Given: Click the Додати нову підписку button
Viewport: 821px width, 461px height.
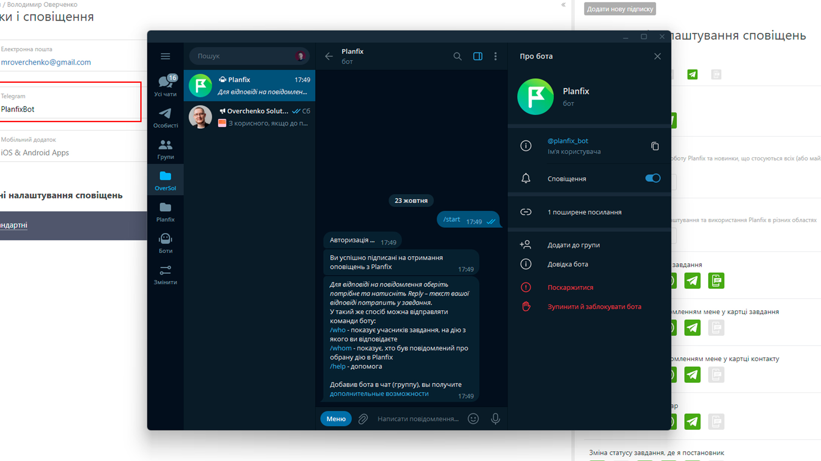Looking at the screenshot, I should pyautogui.click(x=620, y=9).
